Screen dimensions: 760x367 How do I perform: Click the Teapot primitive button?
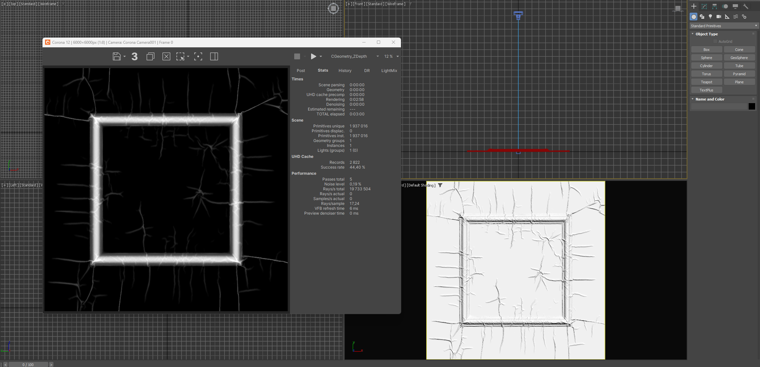point(706,82)
